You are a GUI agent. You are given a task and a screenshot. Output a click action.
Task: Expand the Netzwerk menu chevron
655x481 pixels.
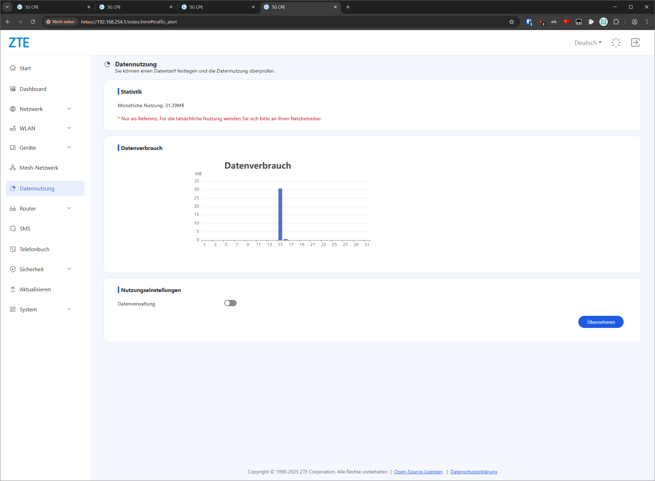coord(69,109)
